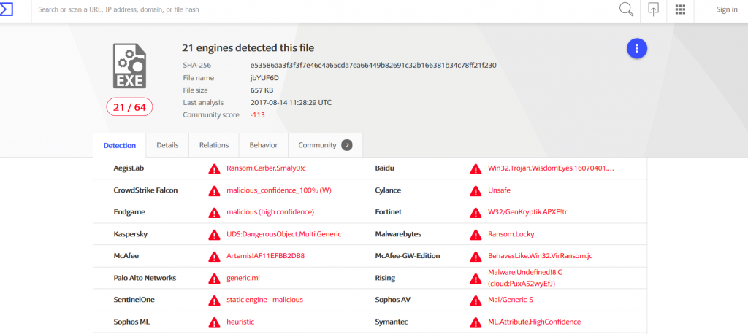
Task: Click the BehavesLike.Win32.VirRansom.jc result
Action: (x=541, y=256)
